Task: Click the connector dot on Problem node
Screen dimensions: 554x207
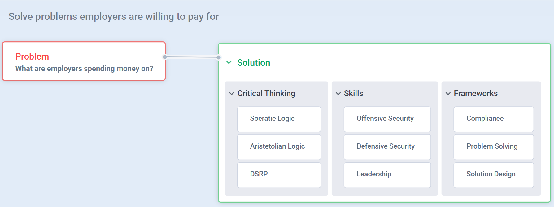Action: coord(165,57)
